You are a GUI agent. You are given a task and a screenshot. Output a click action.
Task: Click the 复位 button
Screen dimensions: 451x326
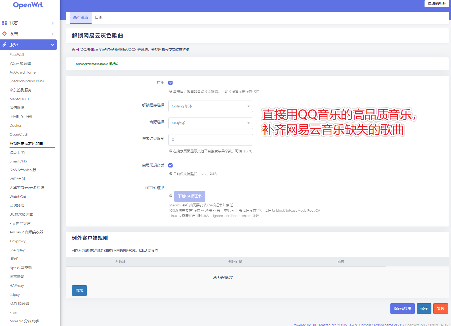(x=441, y=309)
